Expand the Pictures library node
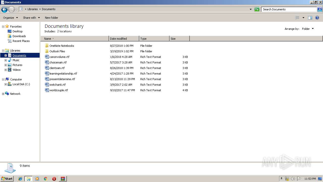The height and width of the screenshot is (182, 323). point(6,65)
